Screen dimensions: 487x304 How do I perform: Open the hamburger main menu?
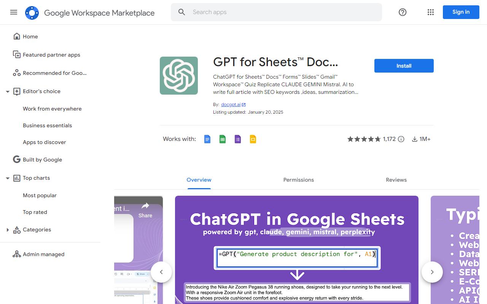[x=14, y=12]
